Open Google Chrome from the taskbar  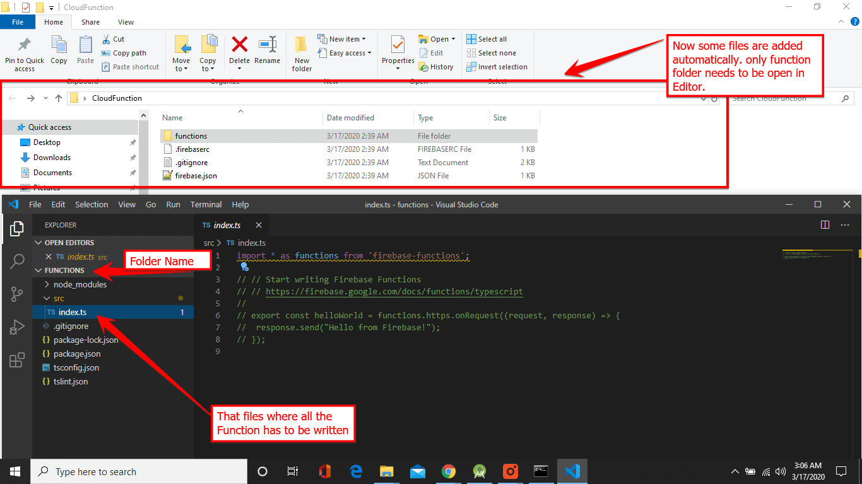click(449, 471)
